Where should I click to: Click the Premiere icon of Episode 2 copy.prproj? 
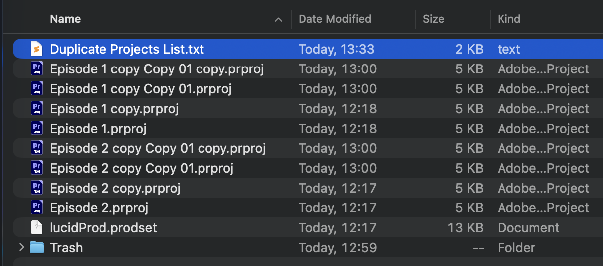coord(37,188)
